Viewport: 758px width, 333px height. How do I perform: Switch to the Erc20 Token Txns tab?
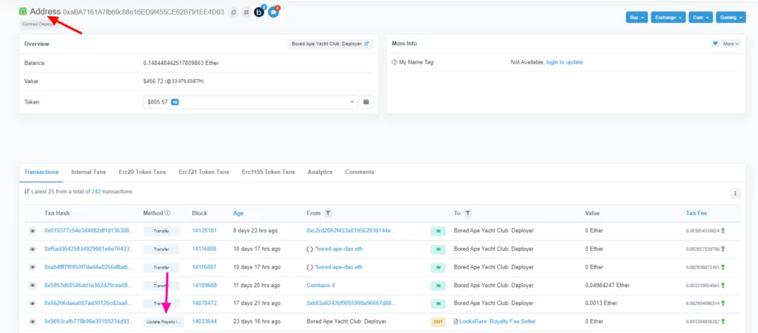142,172
